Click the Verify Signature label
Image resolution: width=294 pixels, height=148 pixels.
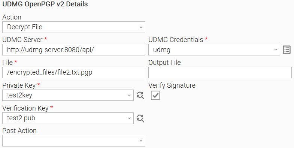tap(172, 85)
